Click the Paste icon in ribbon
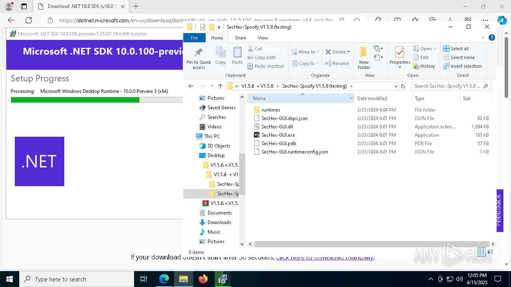The image size is (511, 287). click(237, 55)
